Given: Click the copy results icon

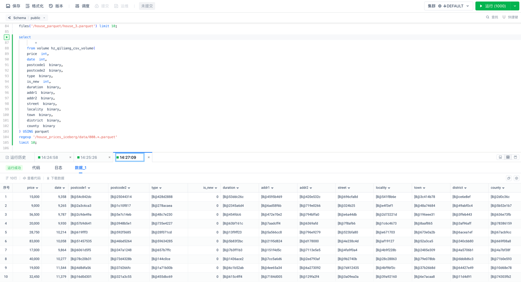Looking at the screenshot, I should (509, 178).
